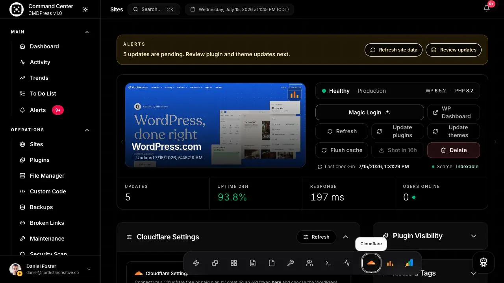Click the grid squares dock icon
This screenshot has height=283, width=504.
click(x=234, y=263)
